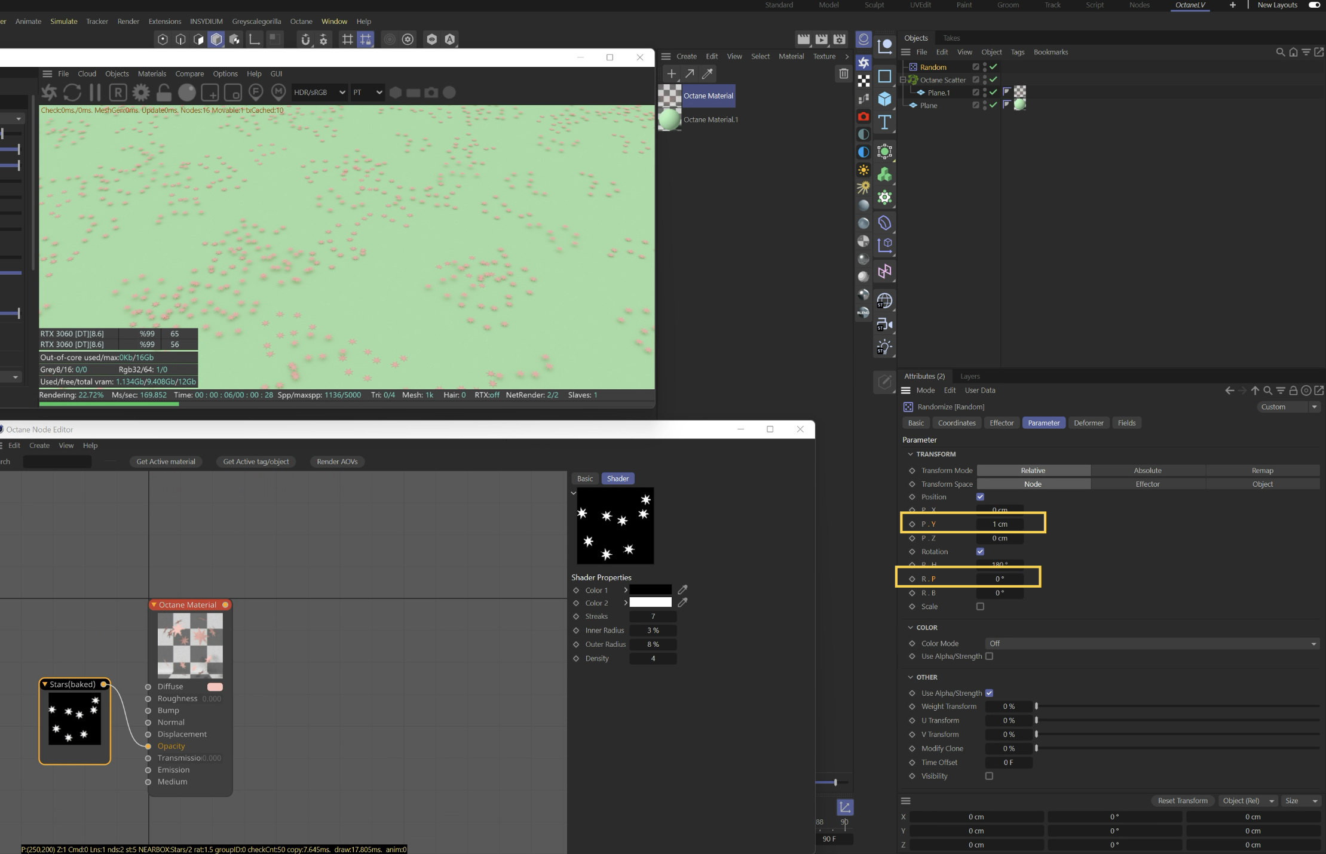The width and height of the screenshot is (1326, 854).
Task: Switch to the Effector tab
Action: pos(1001,423)
